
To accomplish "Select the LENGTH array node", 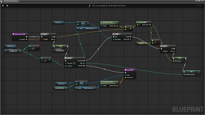I will pyautogui.click(x=13, y=51).
